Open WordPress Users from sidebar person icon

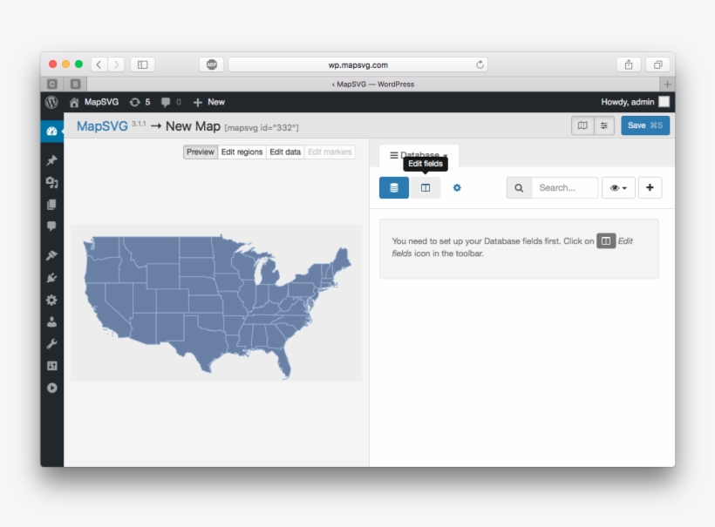click(51, 321)
